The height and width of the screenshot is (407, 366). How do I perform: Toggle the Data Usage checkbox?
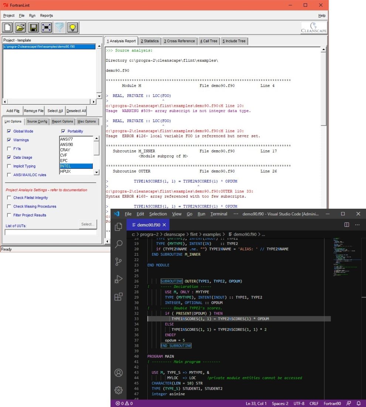pos(9,157)
